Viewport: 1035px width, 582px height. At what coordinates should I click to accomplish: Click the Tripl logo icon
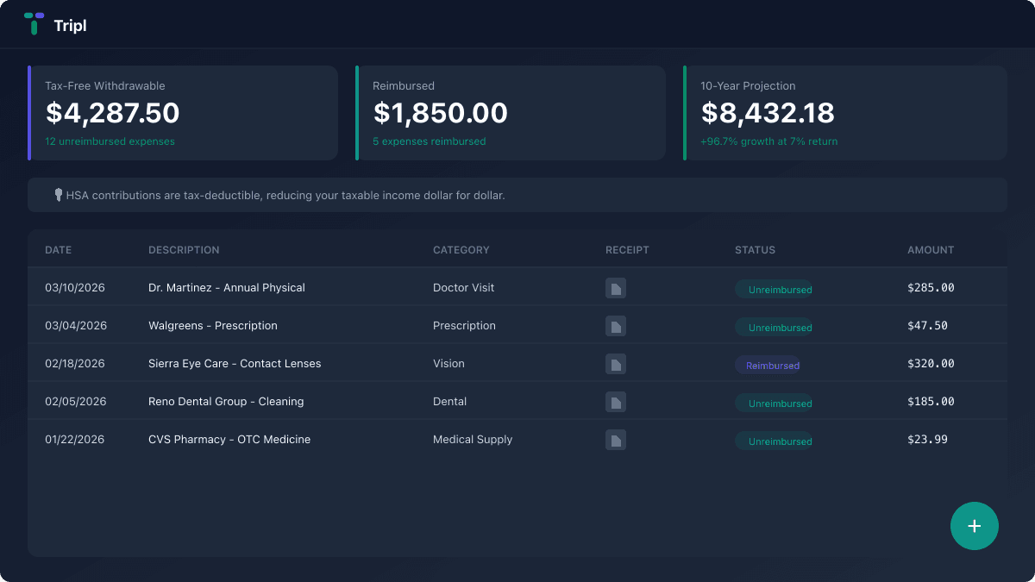point(34,23)
